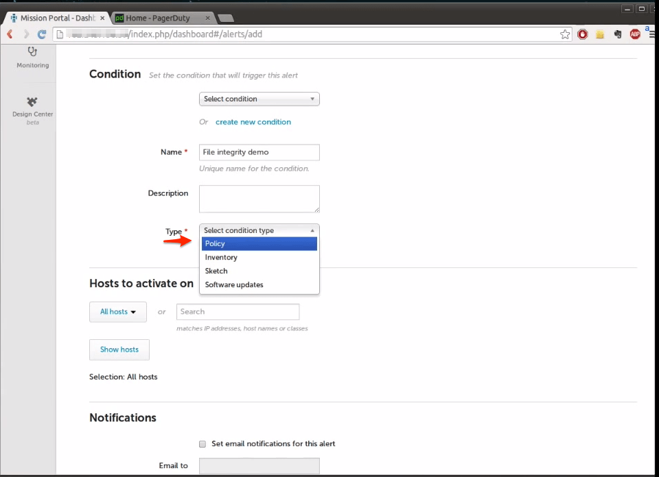The image size is (659, 477).
Task: Click inside the host Search field
Action: pos(238,311)
